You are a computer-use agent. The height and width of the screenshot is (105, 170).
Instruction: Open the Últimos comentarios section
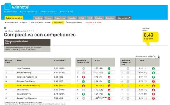click(74, 23)
